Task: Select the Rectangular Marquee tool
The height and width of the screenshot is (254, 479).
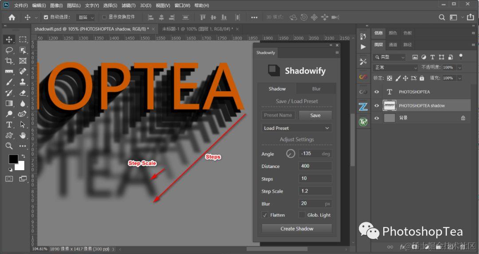Action: [23, 39]
